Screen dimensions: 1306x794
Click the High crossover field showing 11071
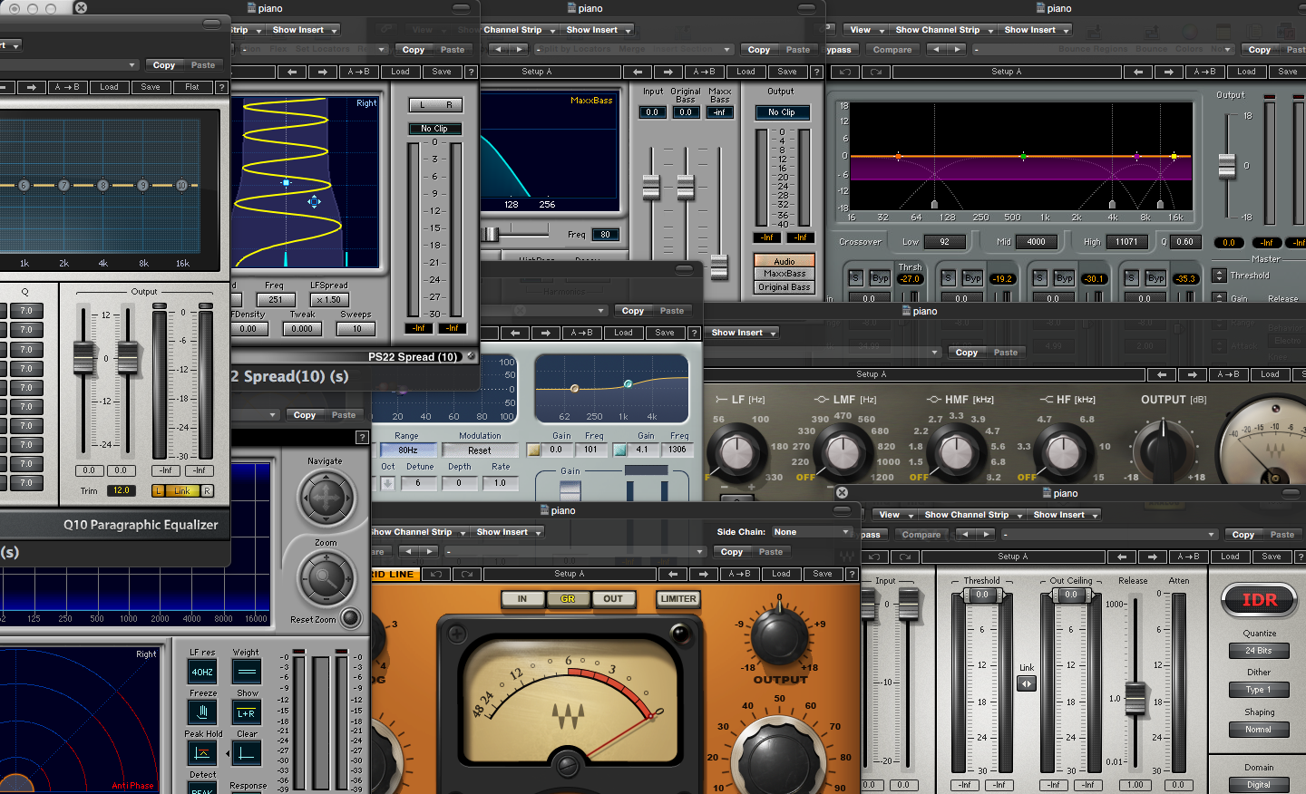pyautogui.click(x=1126, y=242)
